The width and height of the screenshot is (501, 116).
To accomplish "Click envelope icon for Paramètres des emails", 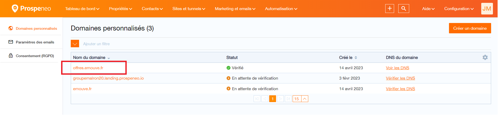I will point(11,42).
